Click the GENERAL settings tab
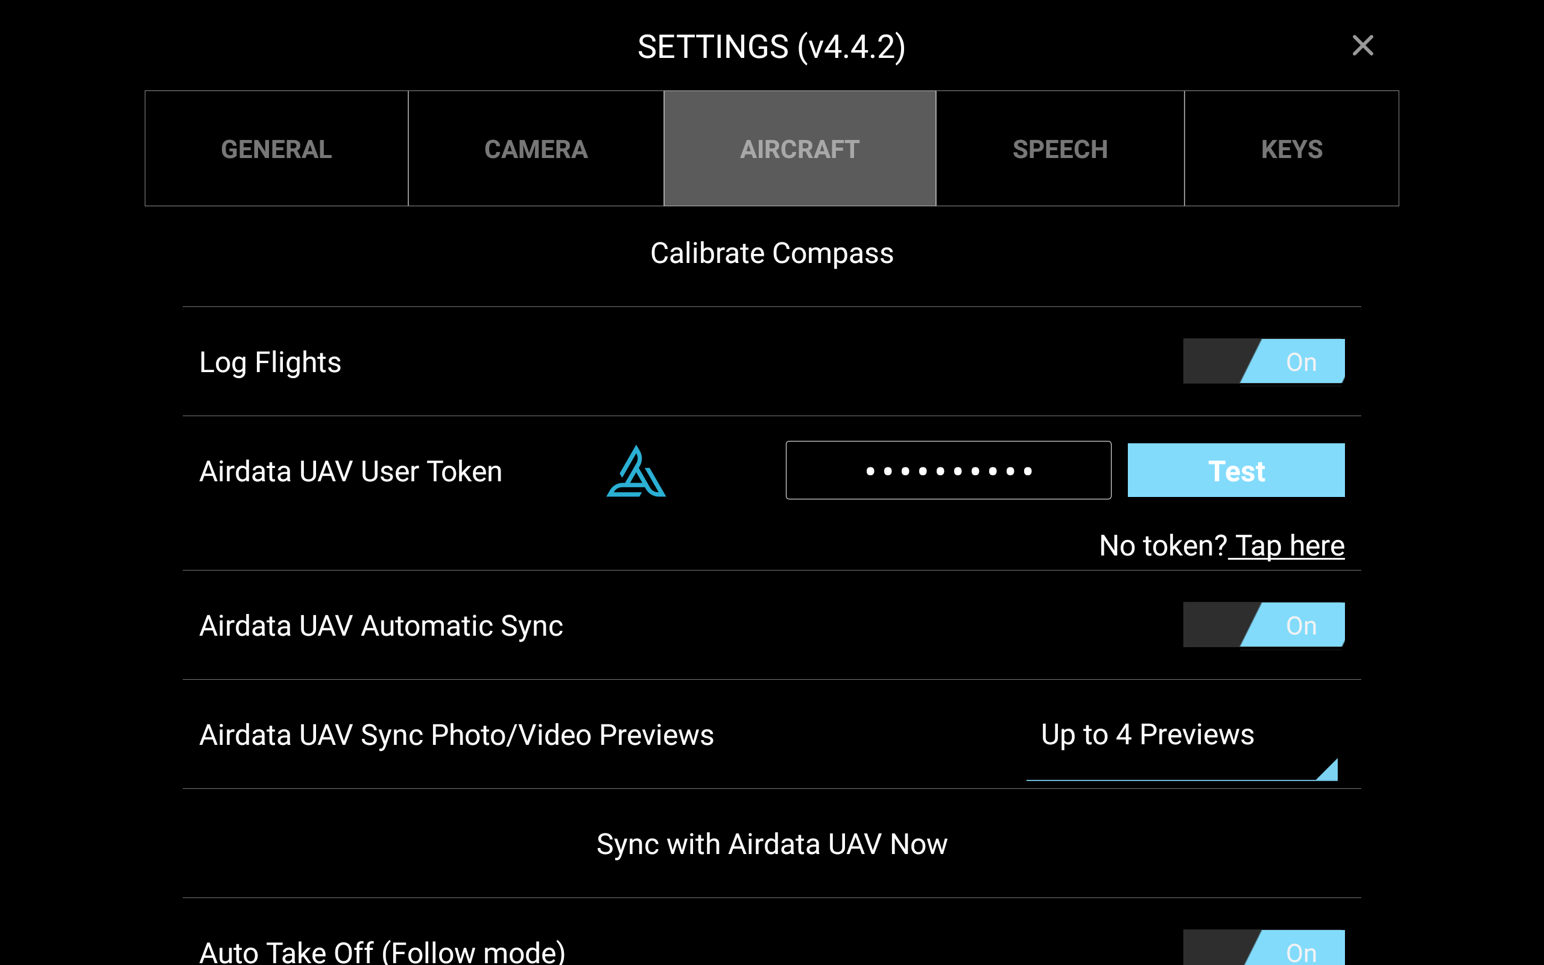Screen dimensions: 1544x965 point(274,149)
